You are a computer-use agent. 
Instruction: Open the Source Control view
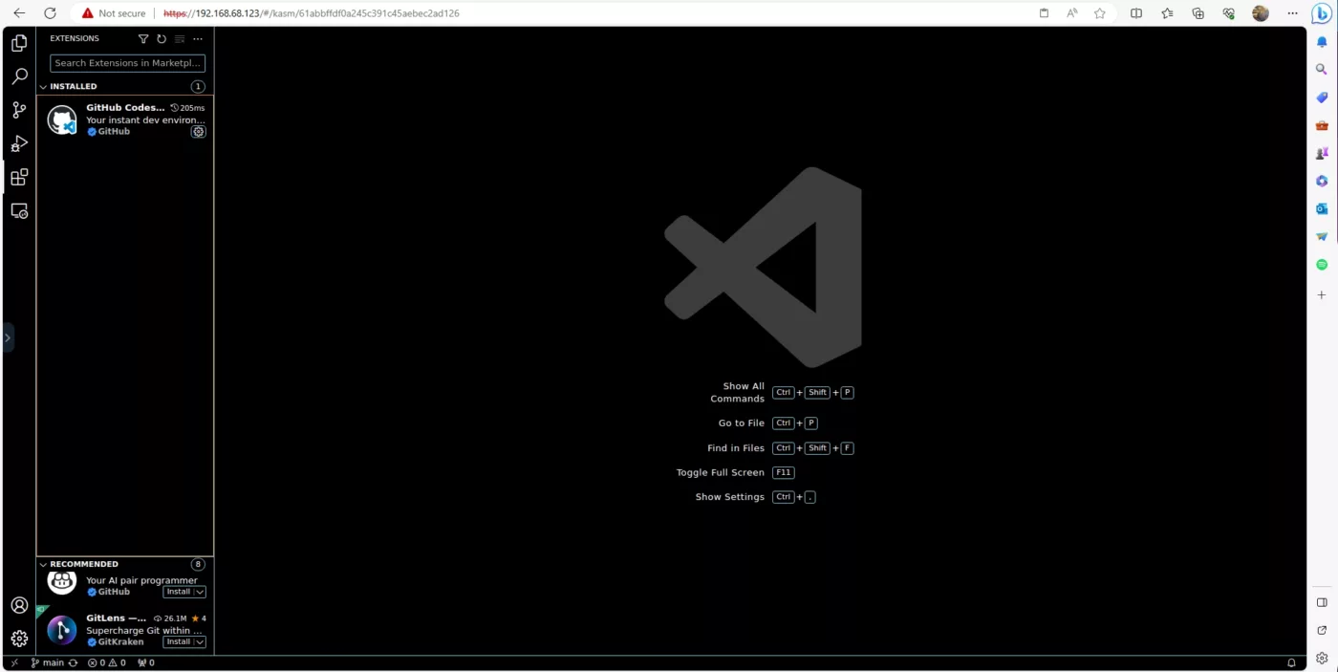click(x=19, y=110)
